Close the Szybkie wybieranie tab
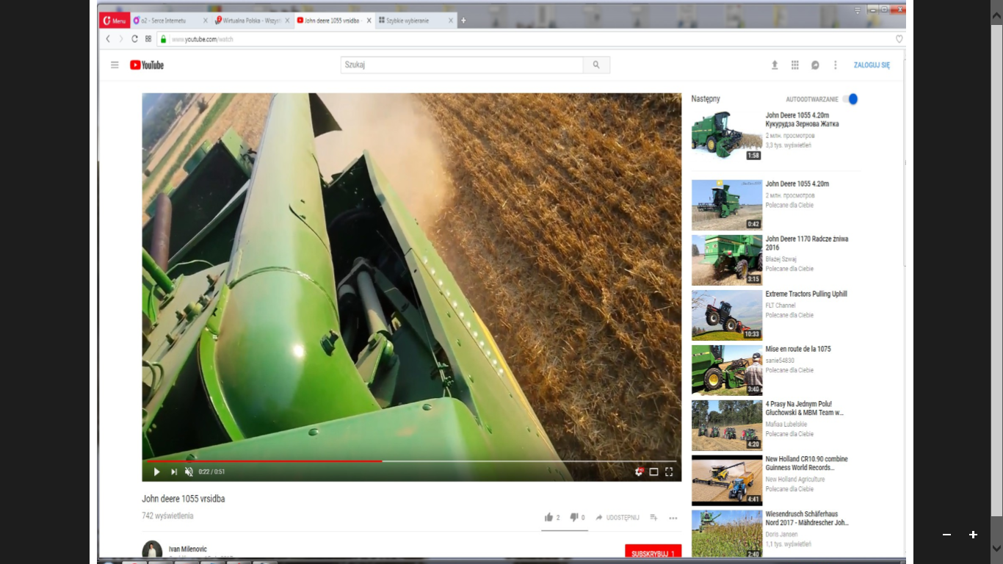The height and width of the screenshot is (564, 1003). 451,21
